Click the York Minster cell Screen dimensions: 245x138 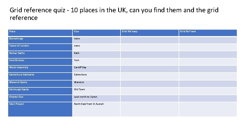click(x=17, y=60)
